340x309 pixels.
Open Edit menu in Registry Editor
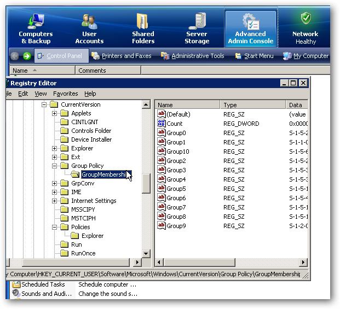click(23, 94)
